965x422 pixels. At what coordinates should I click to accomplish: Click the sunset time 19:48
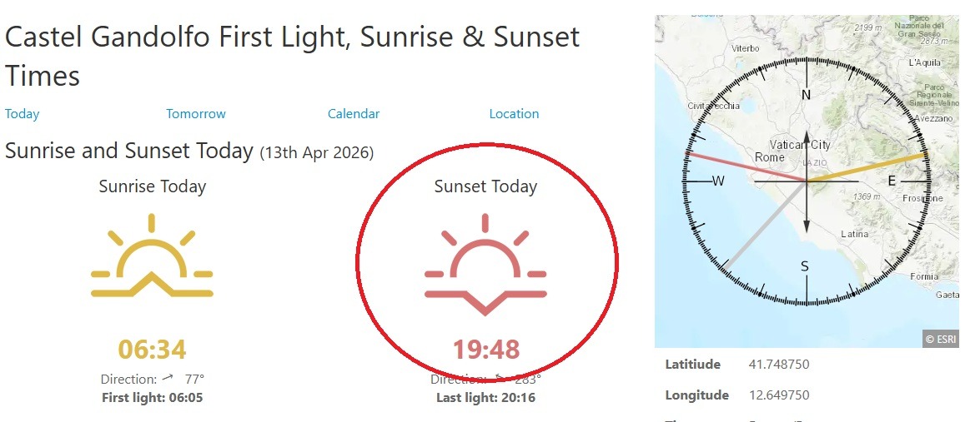click(486, 350)
